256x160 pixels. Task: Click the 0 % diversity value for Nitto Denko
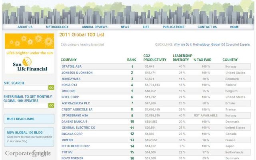click(x=182, y=146)
